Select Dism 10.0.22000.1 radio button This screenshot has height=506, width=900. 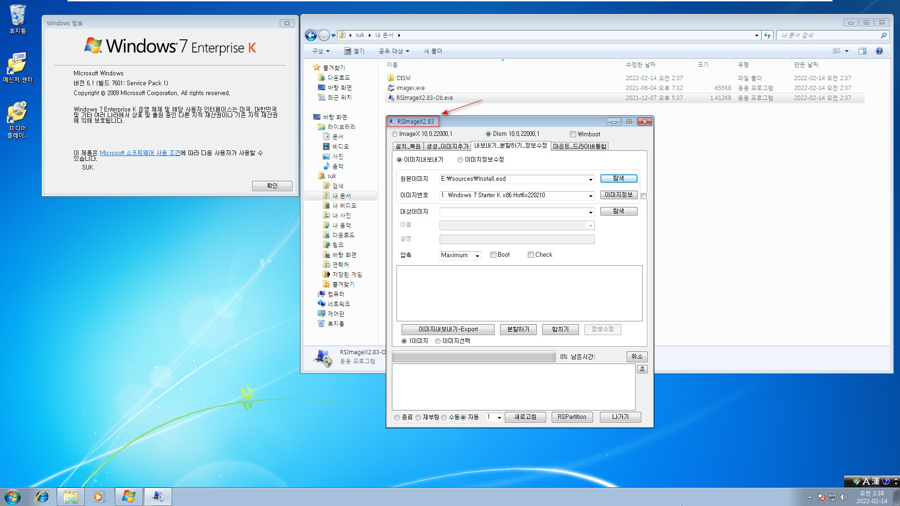(x=488, y=134)
